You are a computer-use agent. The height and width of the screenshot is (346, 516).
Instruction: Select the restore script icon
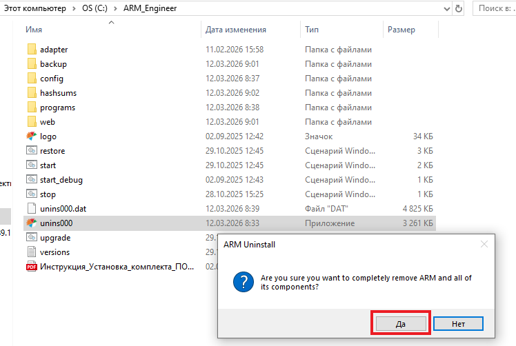click(31, 151)
